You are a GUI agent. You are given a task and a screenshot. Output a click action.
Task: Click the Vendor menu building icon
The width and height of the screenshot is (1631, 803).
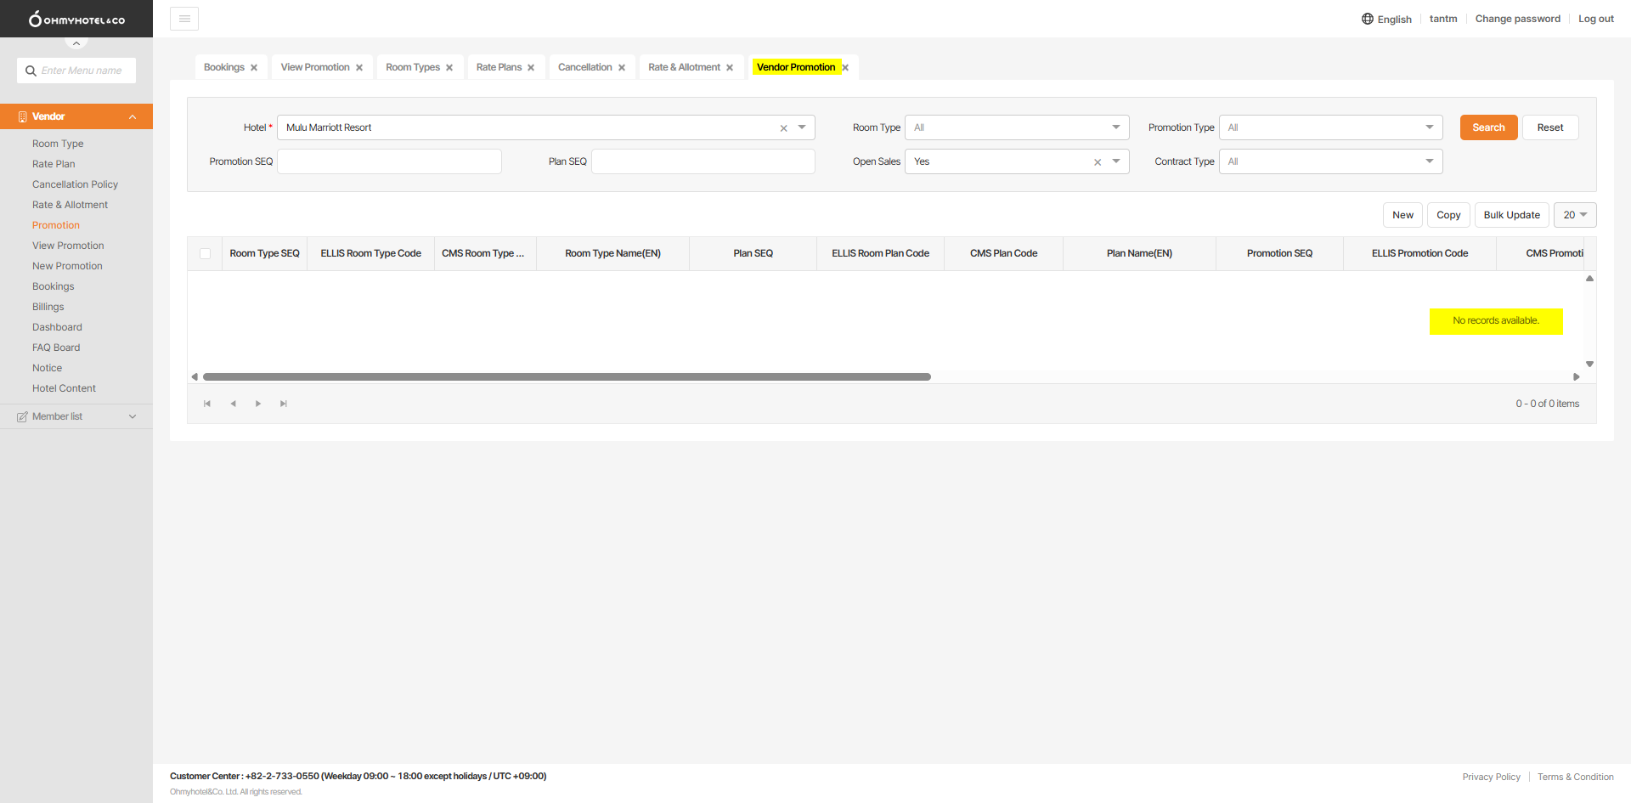click(x=22, y=116)
